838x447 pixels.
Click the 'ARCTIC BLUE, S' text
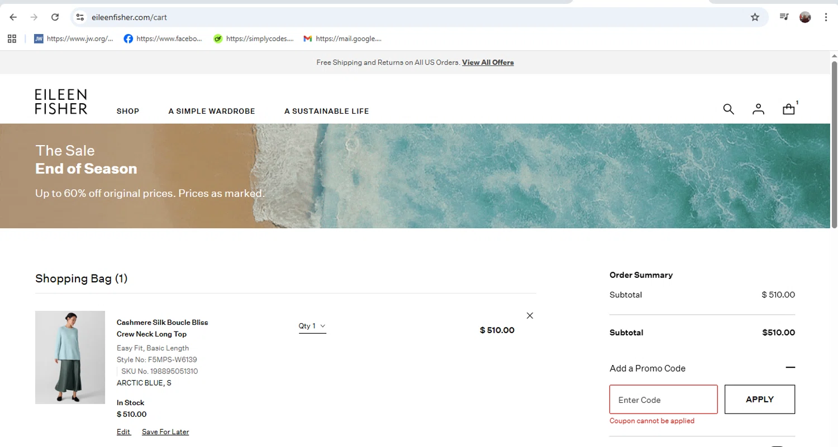[144, 383]
